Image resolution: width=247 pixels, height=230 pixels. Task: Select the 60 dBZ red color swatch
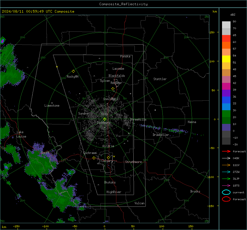pyautogui.click(x=226, y=39)
